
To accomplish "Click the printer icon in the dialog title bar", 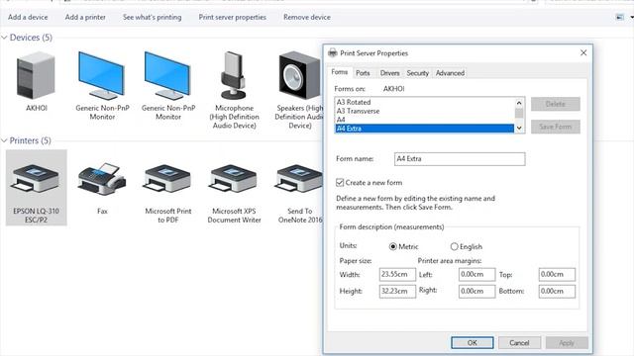I will pos(333,52).
